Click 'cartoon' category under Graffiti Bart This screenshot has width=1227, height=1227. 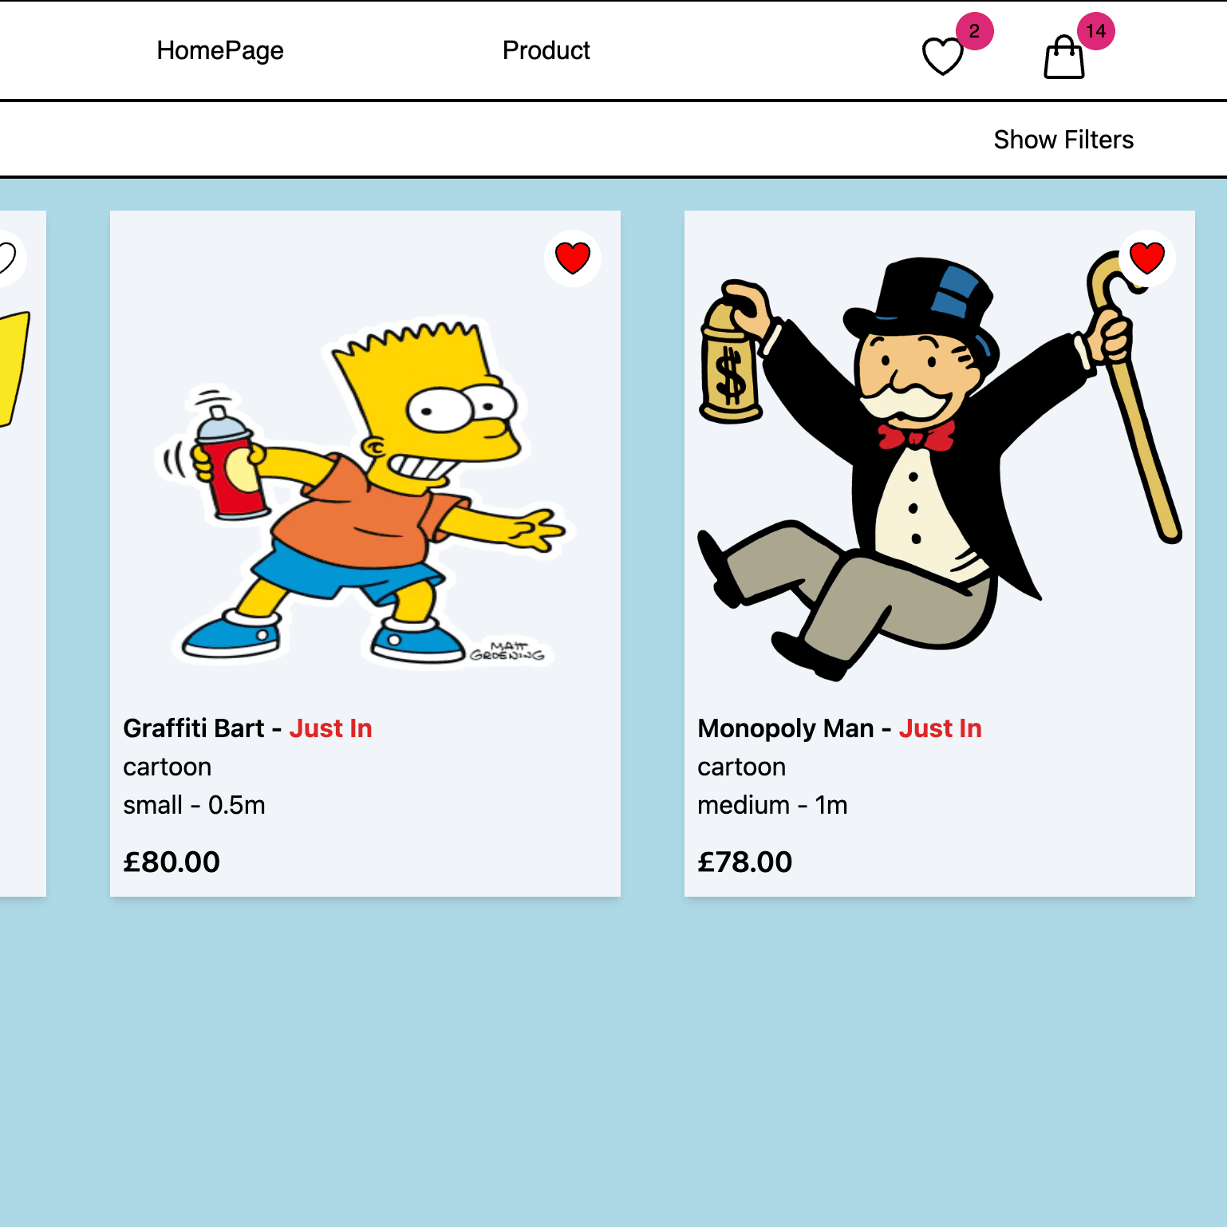pos(168,767)
